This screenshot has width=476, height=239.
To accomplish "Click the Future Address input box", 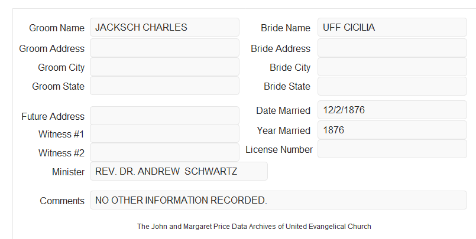I will click(x=164, y=116).
